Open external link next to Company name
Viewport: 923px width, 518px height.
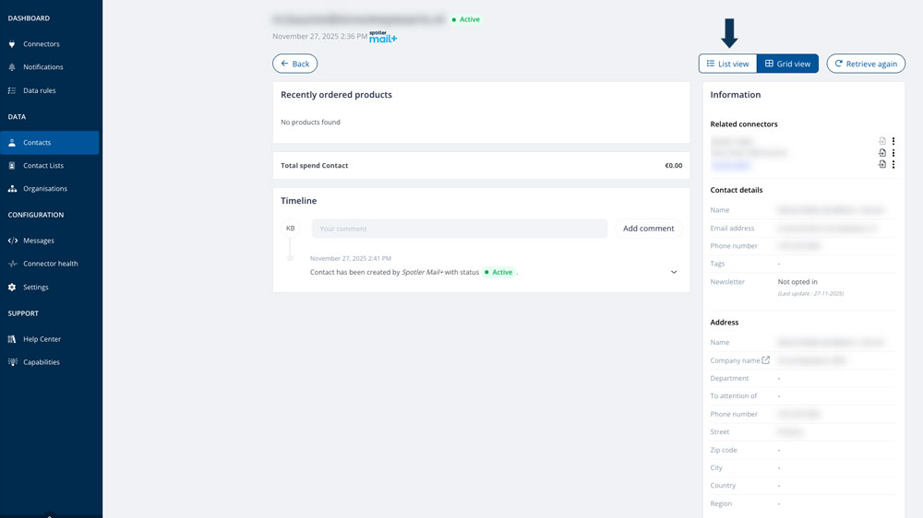click(766, 359)
